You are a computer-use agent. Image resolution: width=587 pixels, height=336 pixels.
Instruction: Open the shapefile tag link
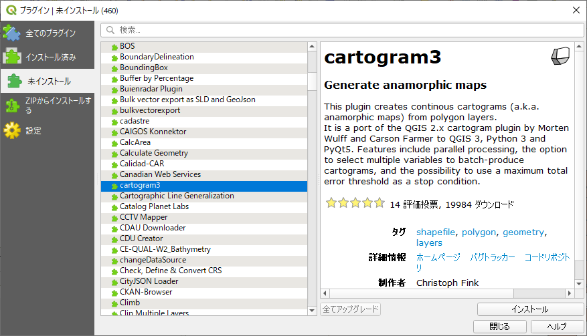(435, 232)
